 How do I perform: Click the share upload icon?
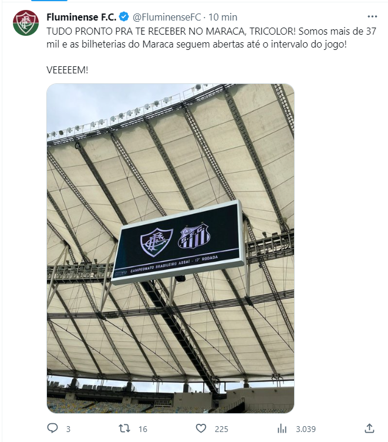[x=369, y=428]
